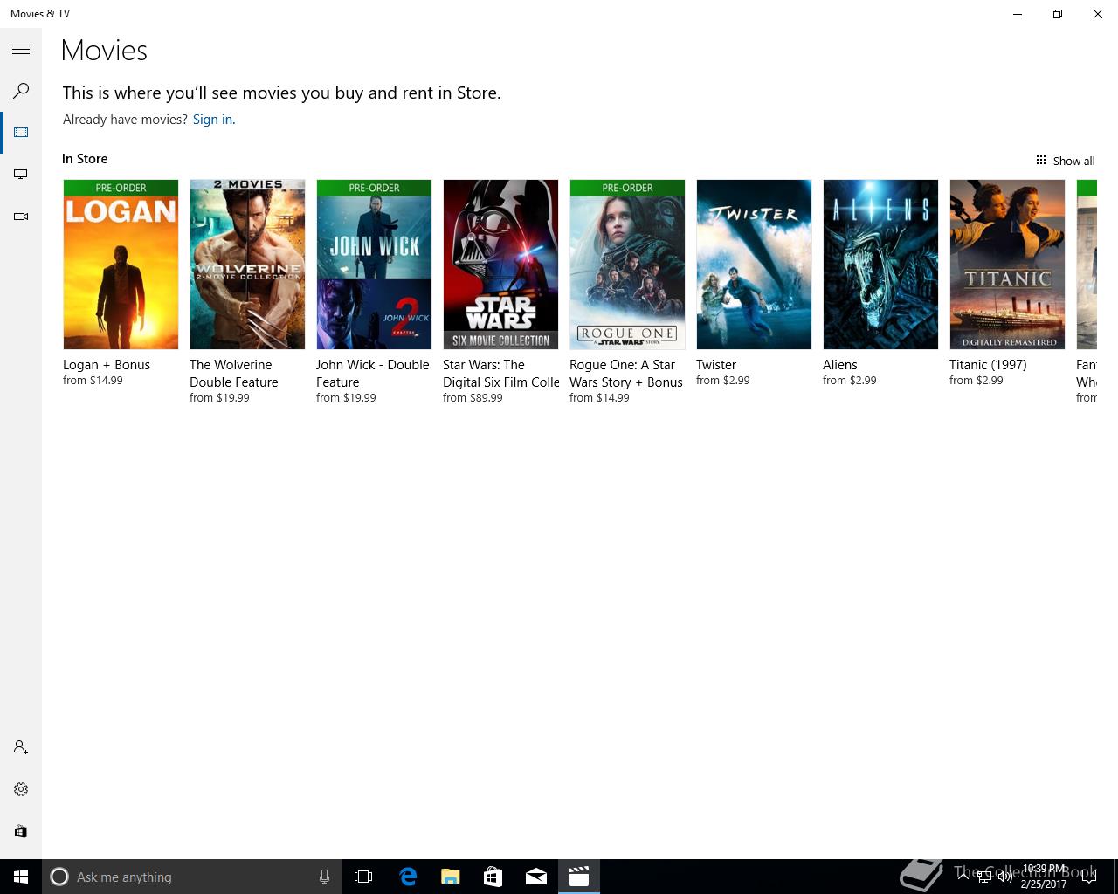Click 'Rogue One: A Star Wars Story + Bonus' title

[x=626, y=374]
